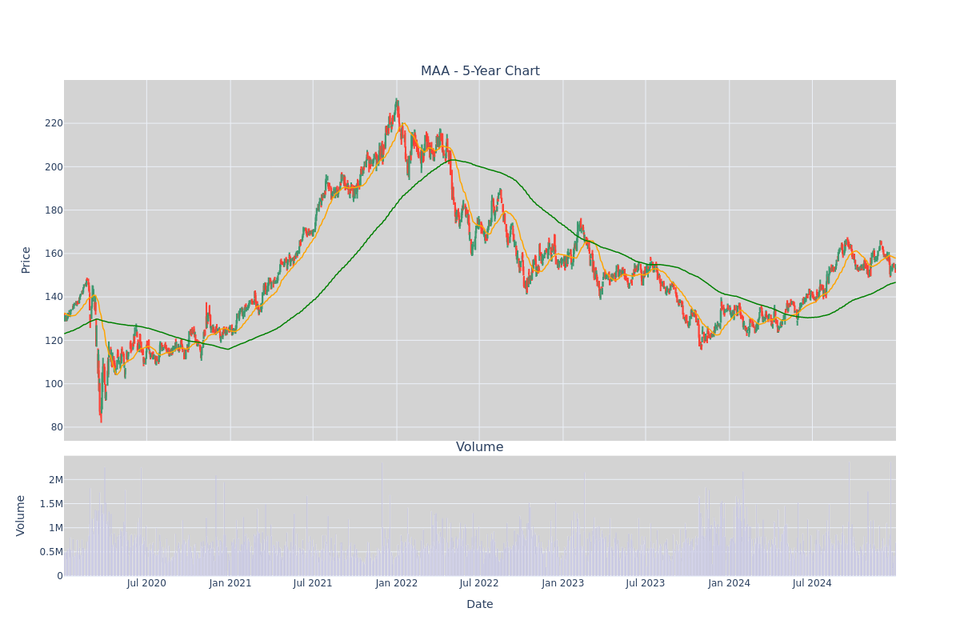This screenshot has width=960, height=640.
Task: Click the 'Jan 2024' date label
Action: point(730,583)
